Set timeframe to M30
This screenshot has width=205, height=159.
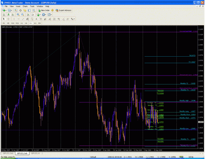[17, 23]
